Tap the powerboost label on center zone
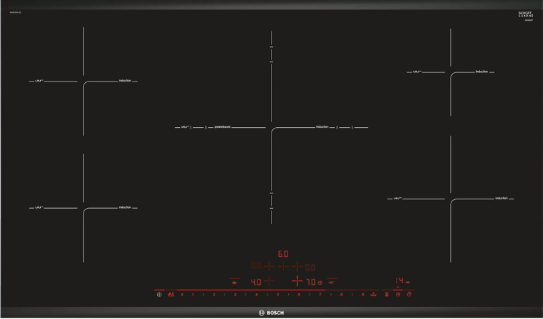This screenshot has width=543, height=319. (x=223, y=126)
